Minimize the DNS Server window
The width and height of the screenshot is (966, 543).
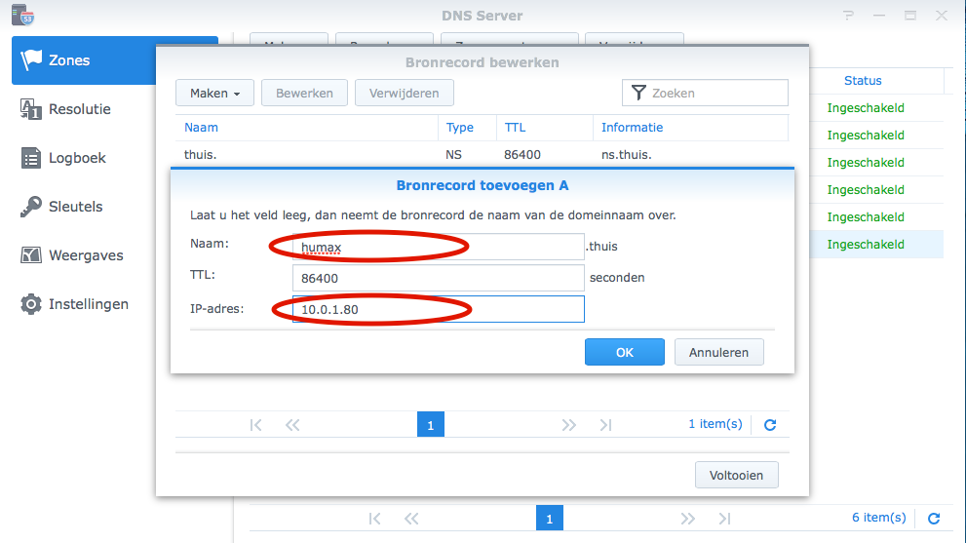click(x=879, y=16)
